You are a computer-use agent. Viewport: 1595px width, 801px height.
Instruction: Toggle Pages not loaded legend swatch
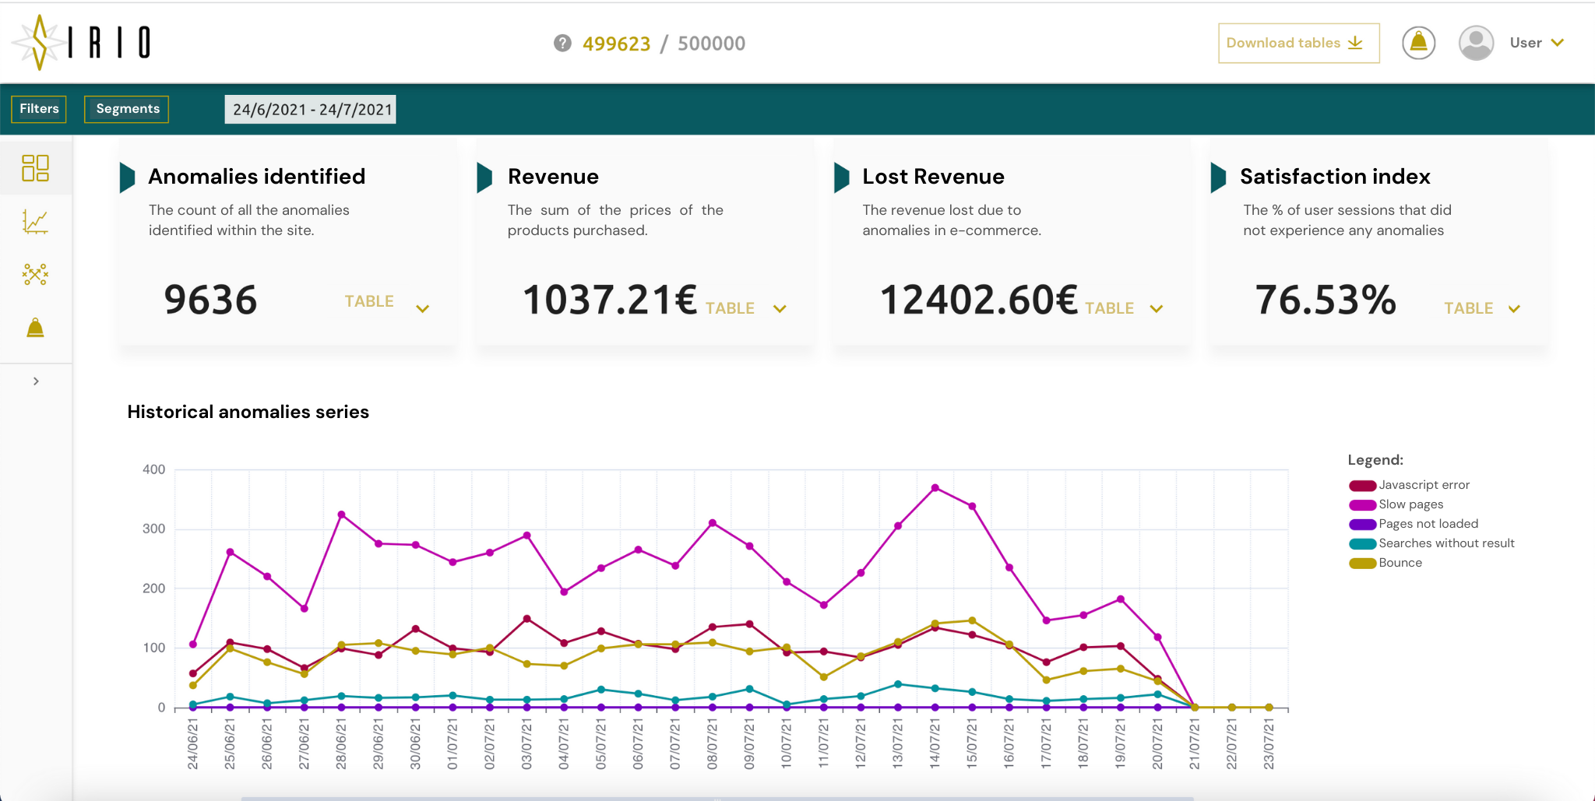[x=1362, y=525]
